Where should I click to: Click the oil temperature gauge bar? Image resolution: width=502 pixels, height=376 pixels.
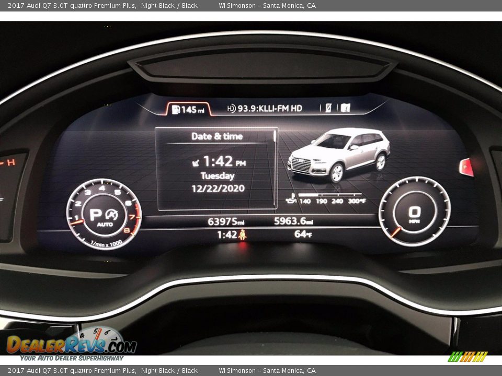pyautogui.click(x=330, y=195)
